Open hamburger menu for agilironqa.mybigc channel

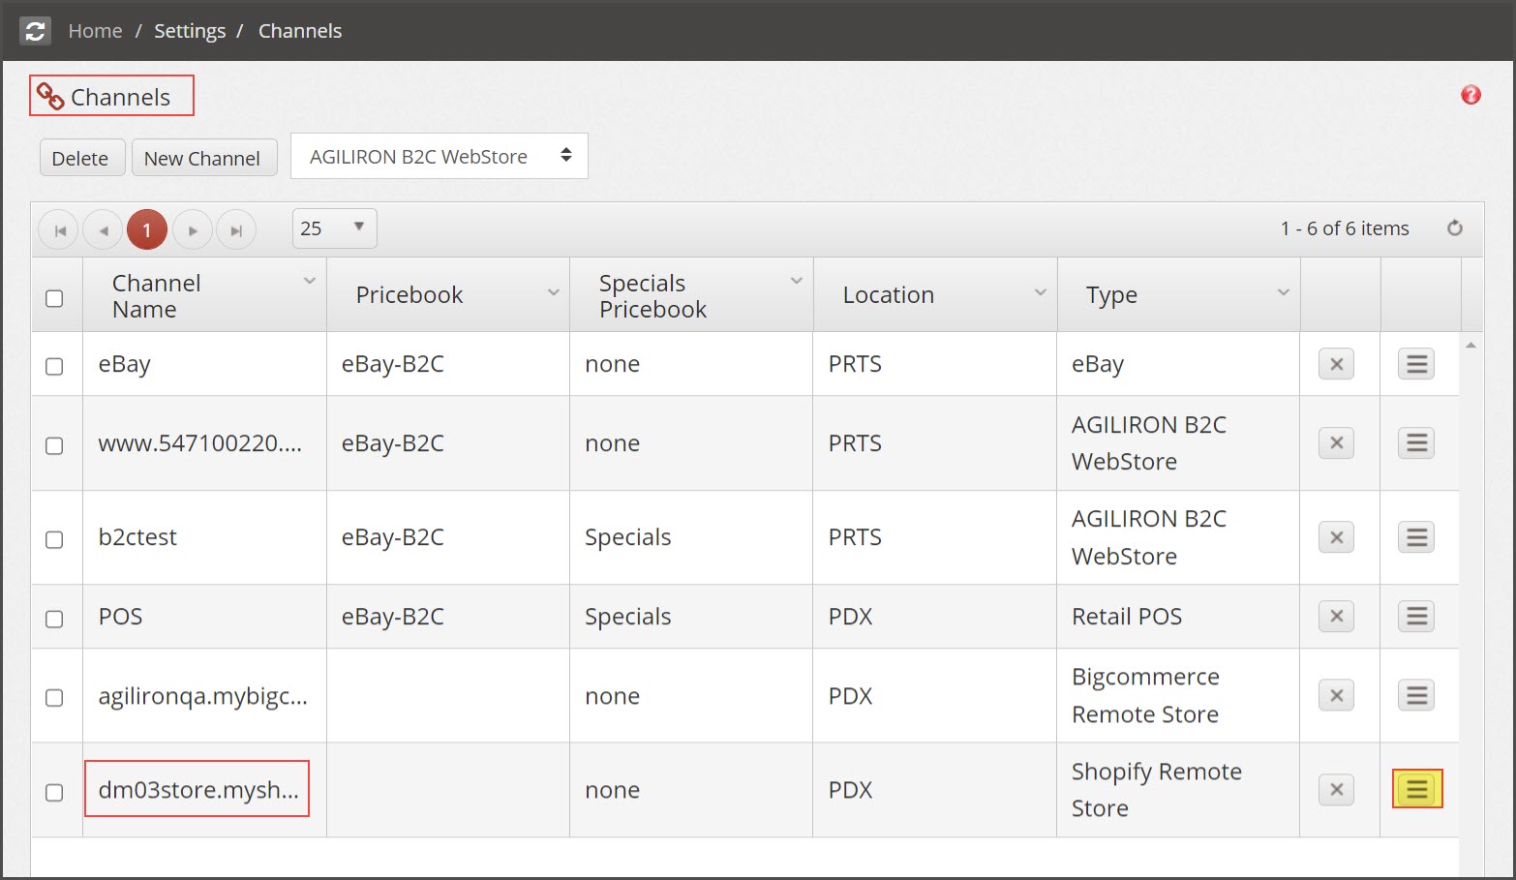[x=1416, y=695]
